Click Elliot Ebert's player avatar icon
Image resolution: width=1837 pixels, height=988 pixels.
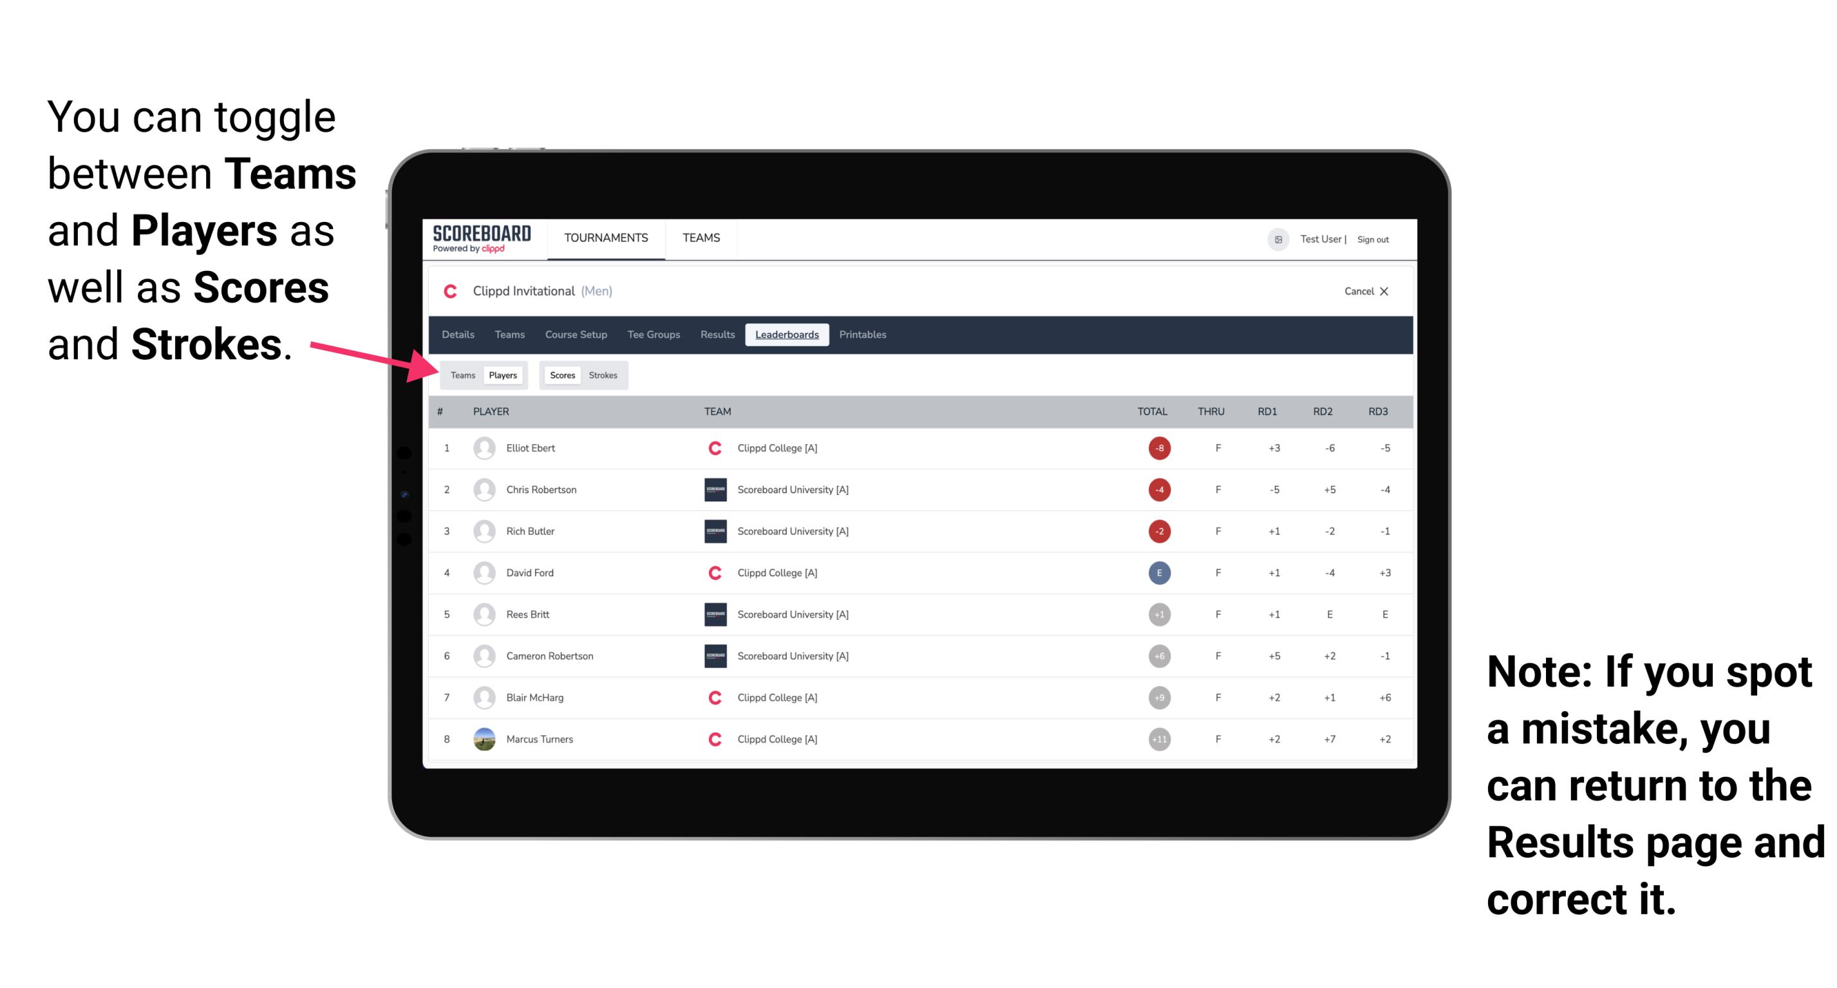(x=484, y=448)
